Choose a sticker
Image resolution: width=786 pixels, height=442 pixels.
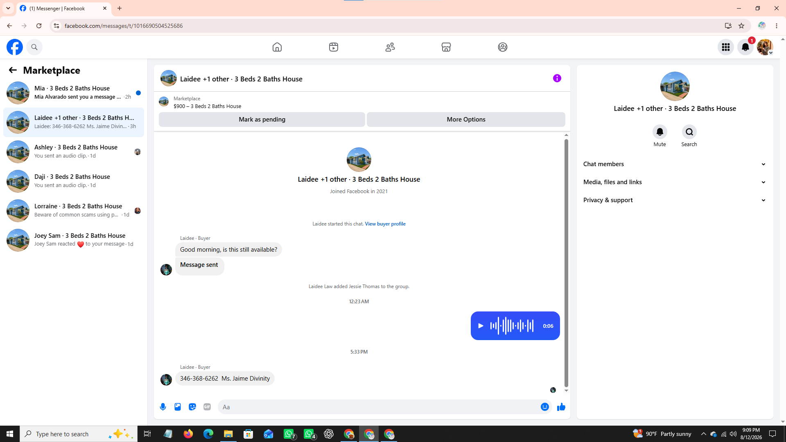(192, 407)
